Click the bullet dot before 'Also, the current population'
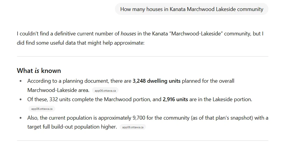 click(21, 118)
